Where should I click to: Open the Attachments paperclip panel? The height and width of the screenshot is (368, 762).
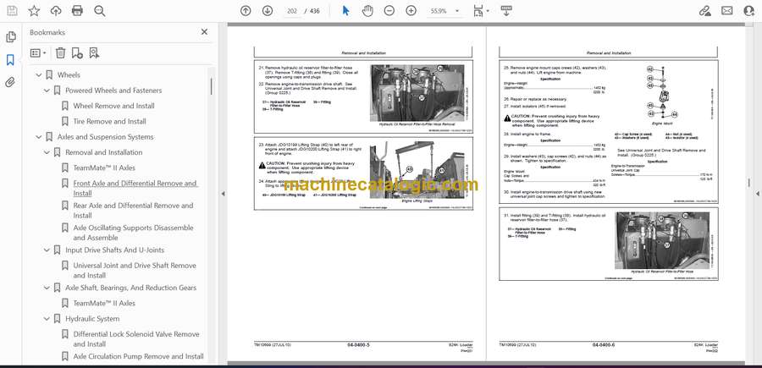click(11, 82)
